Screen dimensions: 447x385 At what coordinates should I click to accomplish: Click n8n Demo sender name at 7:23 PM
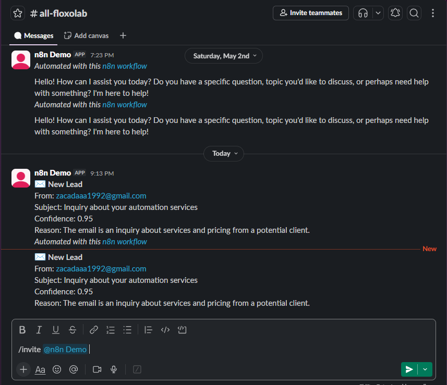53,55
